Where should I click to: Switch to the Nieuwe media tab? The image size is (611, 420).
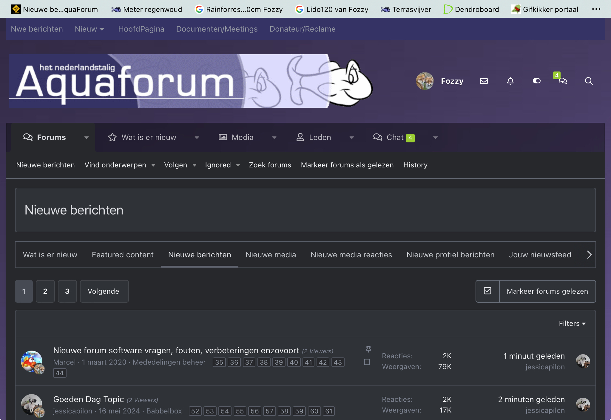(x=271, y=255)
